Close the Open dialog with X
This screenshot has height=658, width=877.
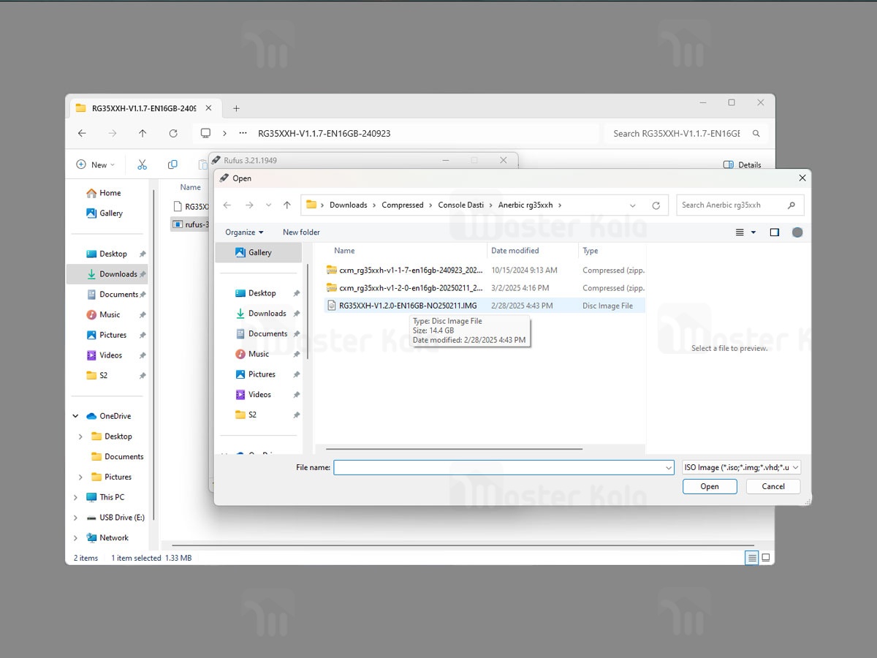click(x=802, y=178)
